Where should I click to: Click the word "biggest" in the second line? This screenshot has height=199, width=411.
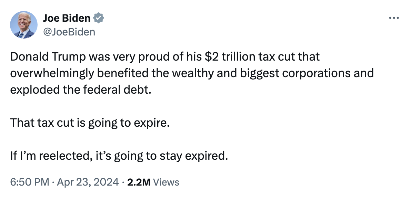[x=260, y=73]
